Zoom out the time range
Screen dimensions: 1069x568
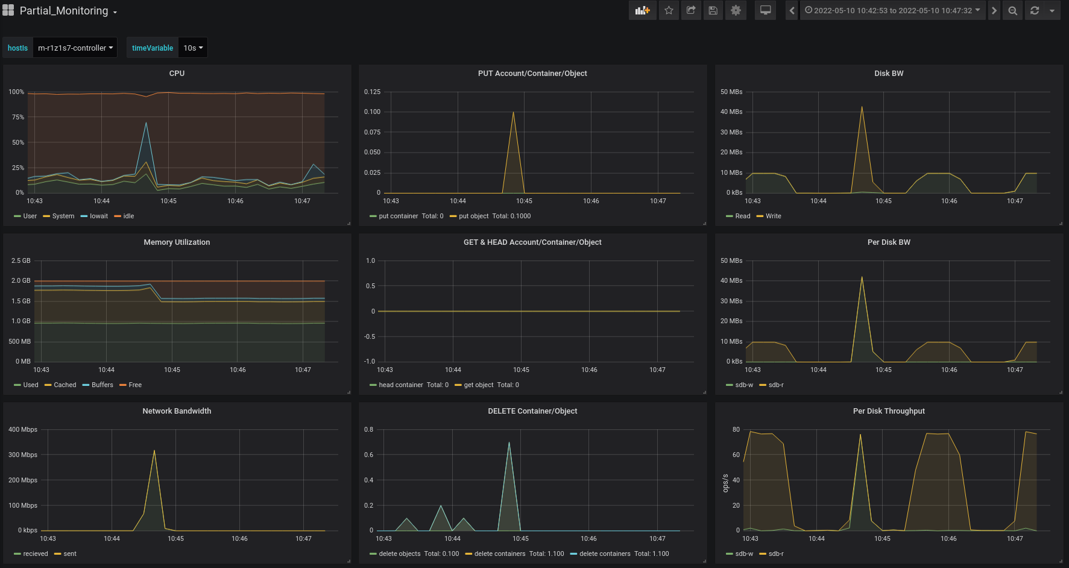[1012, 10]
